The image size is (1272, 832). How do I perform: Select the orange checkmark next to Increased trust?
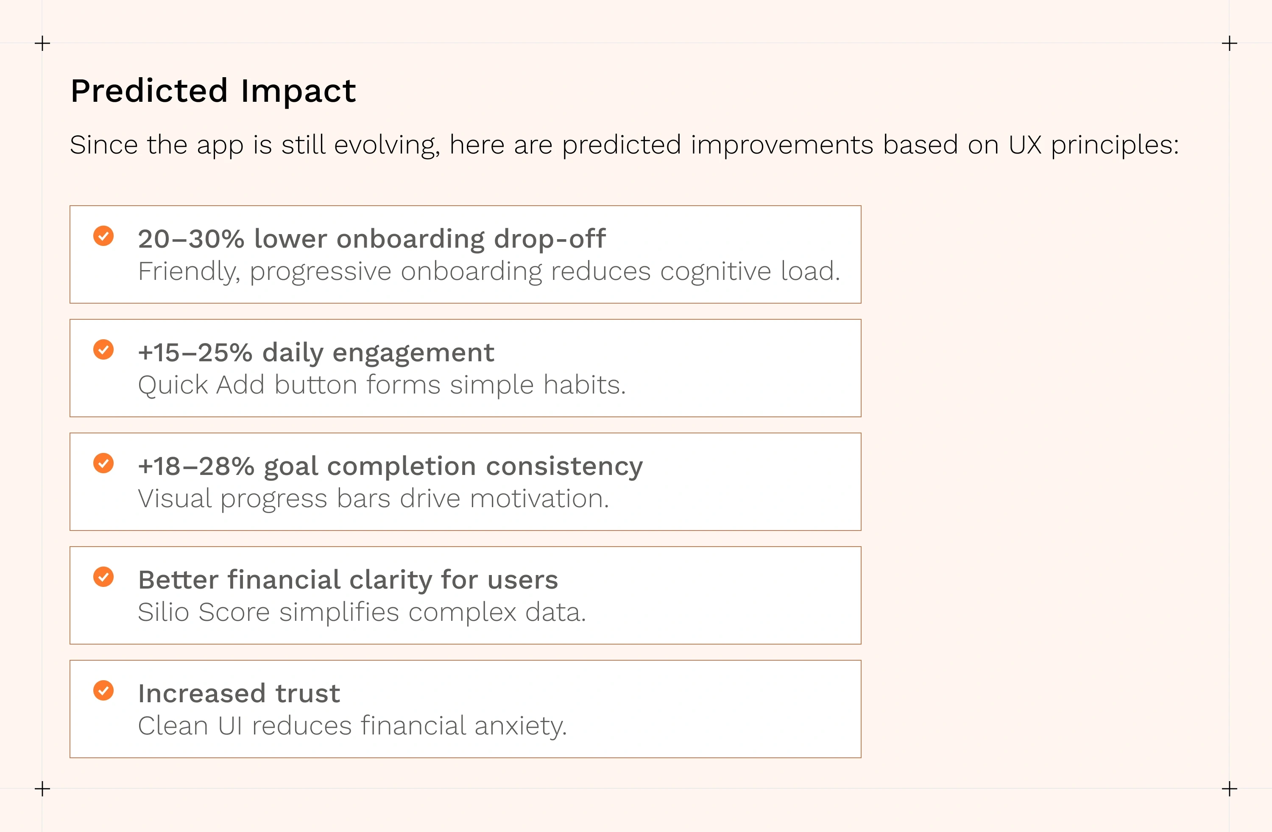[x=103, y=690]
